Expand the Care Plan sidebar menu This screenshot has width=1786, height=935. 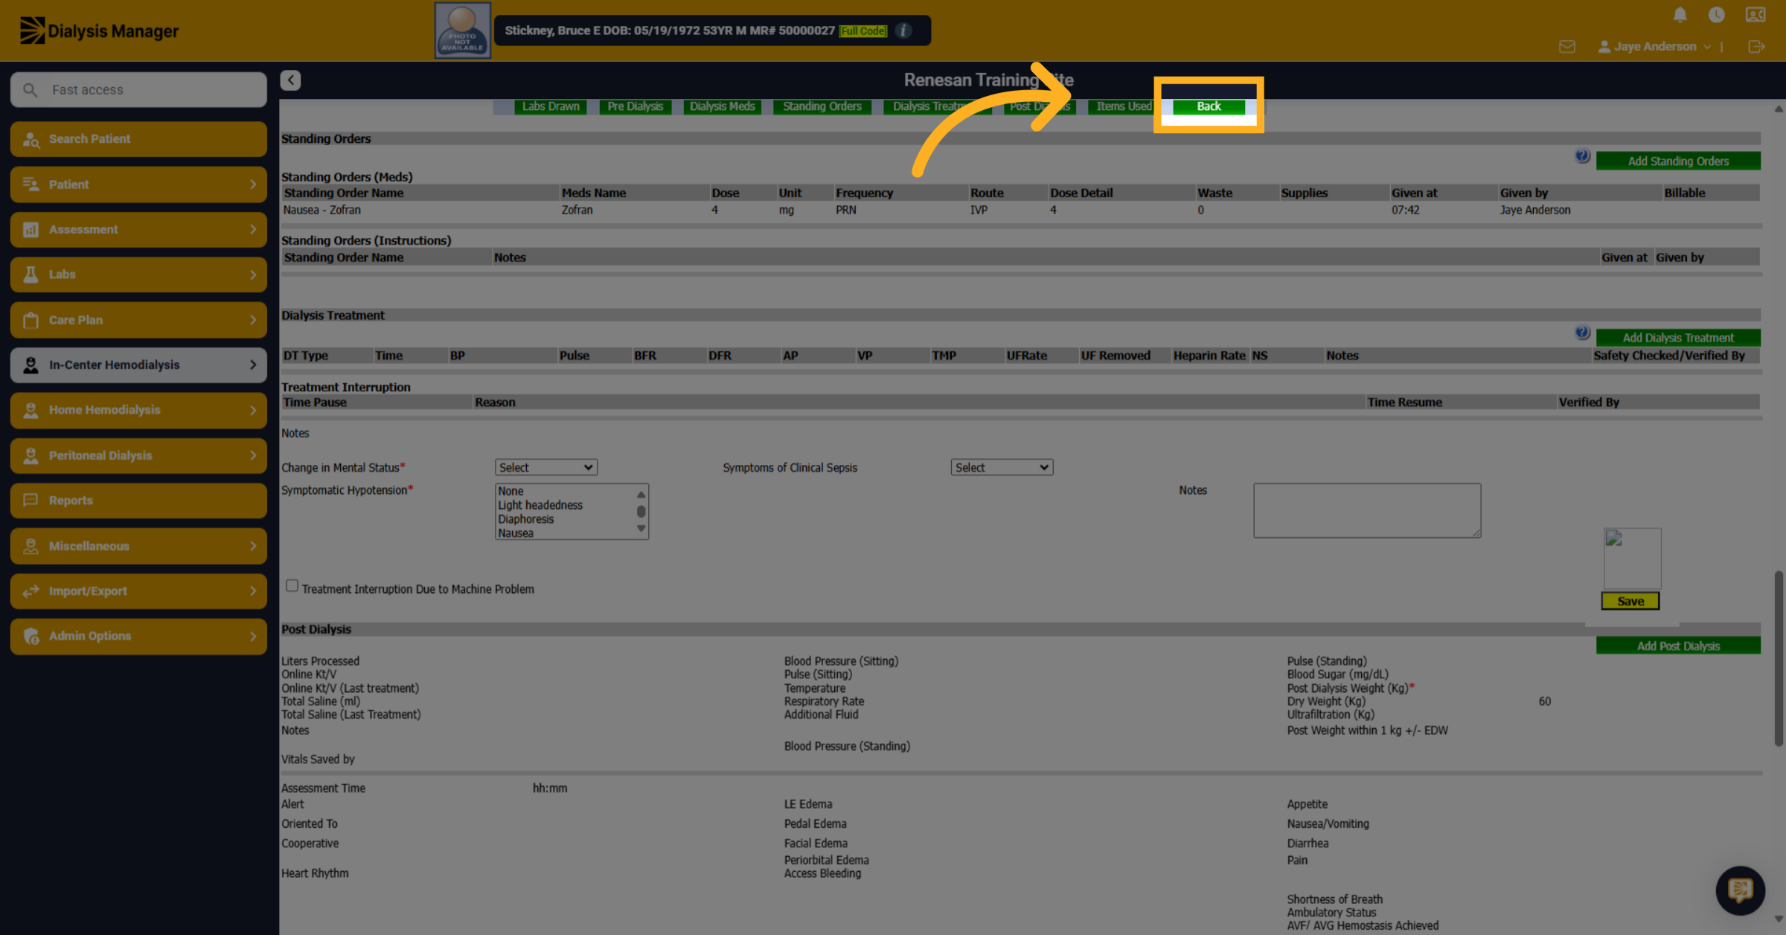138,320
